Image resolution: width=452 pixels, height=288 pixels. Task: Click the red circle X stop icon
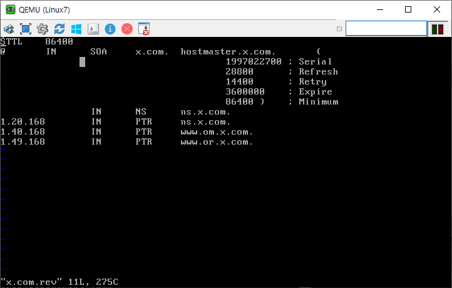pos(127,29)
